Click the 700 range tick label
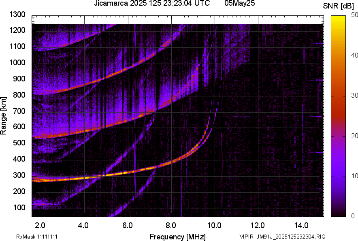 coord(19,111)
